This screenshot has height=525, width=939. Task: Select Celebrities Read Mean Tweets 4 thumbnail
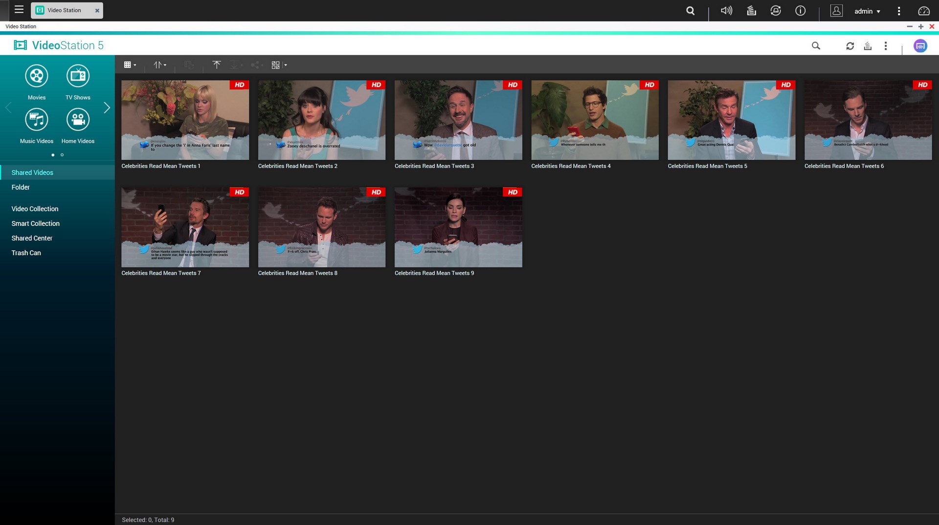(595, 120)
